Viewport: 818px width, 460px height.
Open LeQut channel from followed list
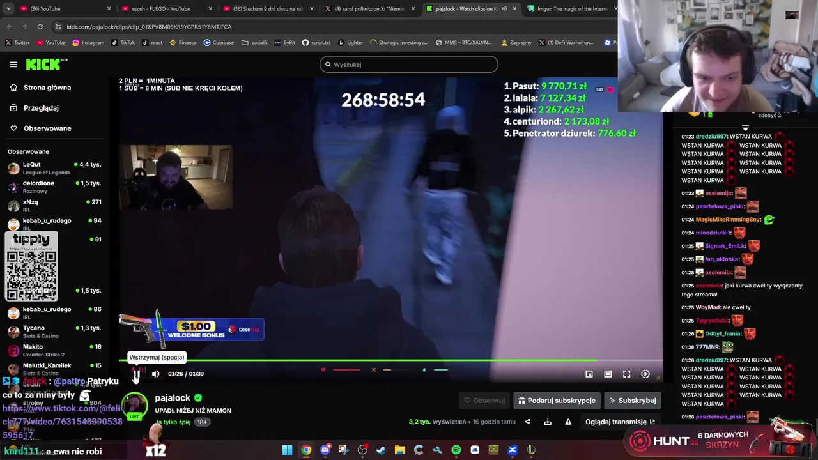55,168
